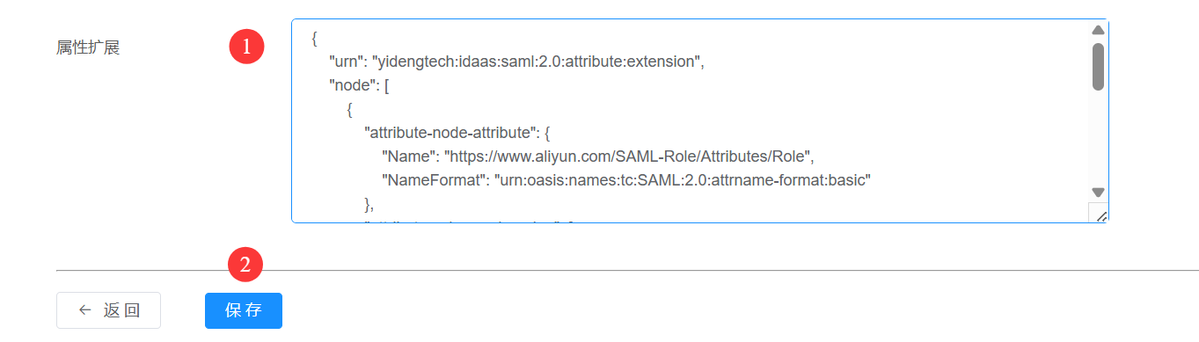Save the configuration with 保存 button

click(244, 310)
